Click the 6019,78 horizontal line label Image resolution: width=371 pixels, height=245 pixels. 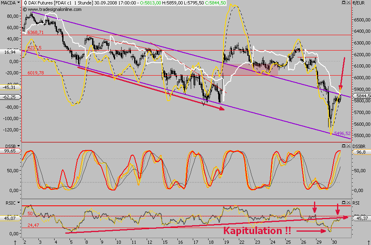(x=36, y=73)
